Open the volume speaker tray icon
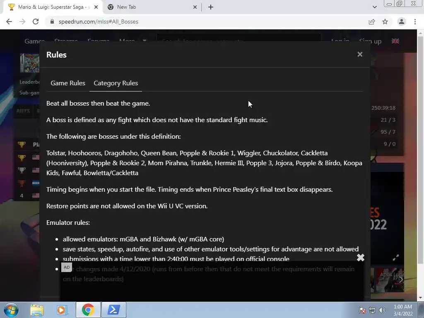424x318 pixels. pyautogui.click(x=382, y=310)
